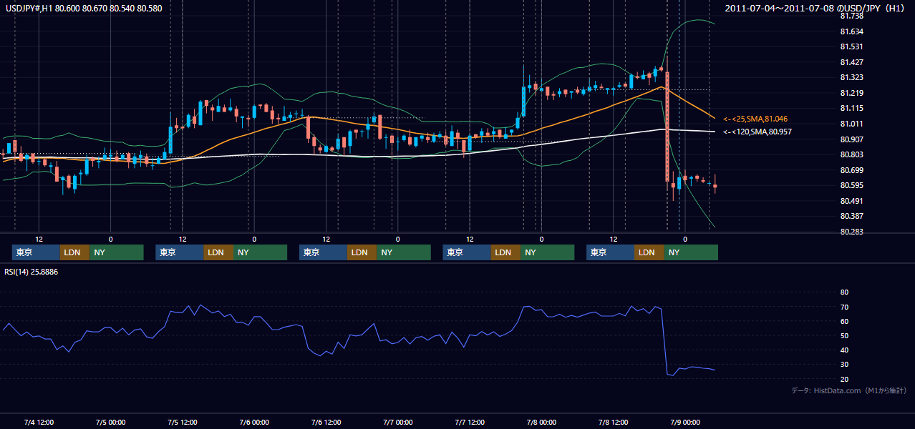Pick the 81.011 price label

point(851,124)
